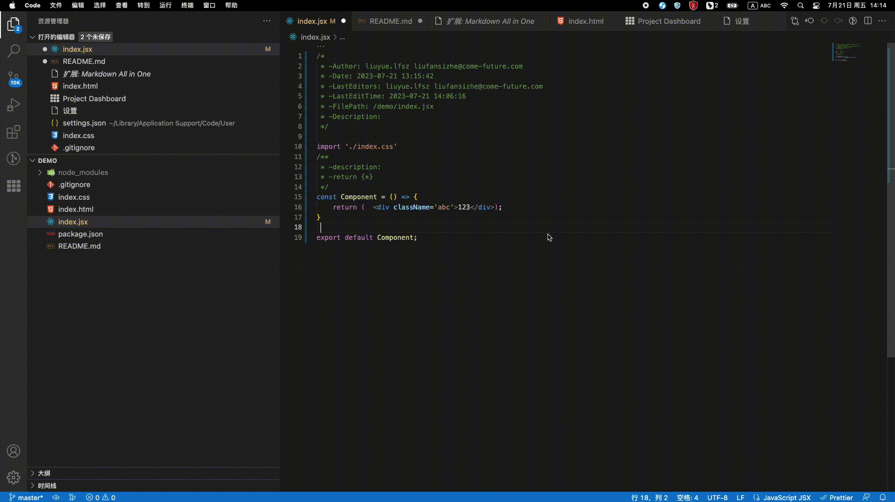The image size is (895, 502).
Task: Click the notifications bell in status bar
Action: click(x=882, y=497)
